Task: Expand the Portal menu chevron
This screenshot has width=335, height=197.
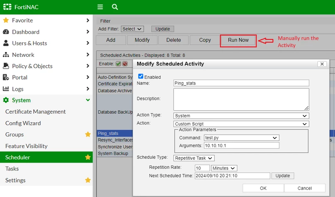Action: pos(88,77)
